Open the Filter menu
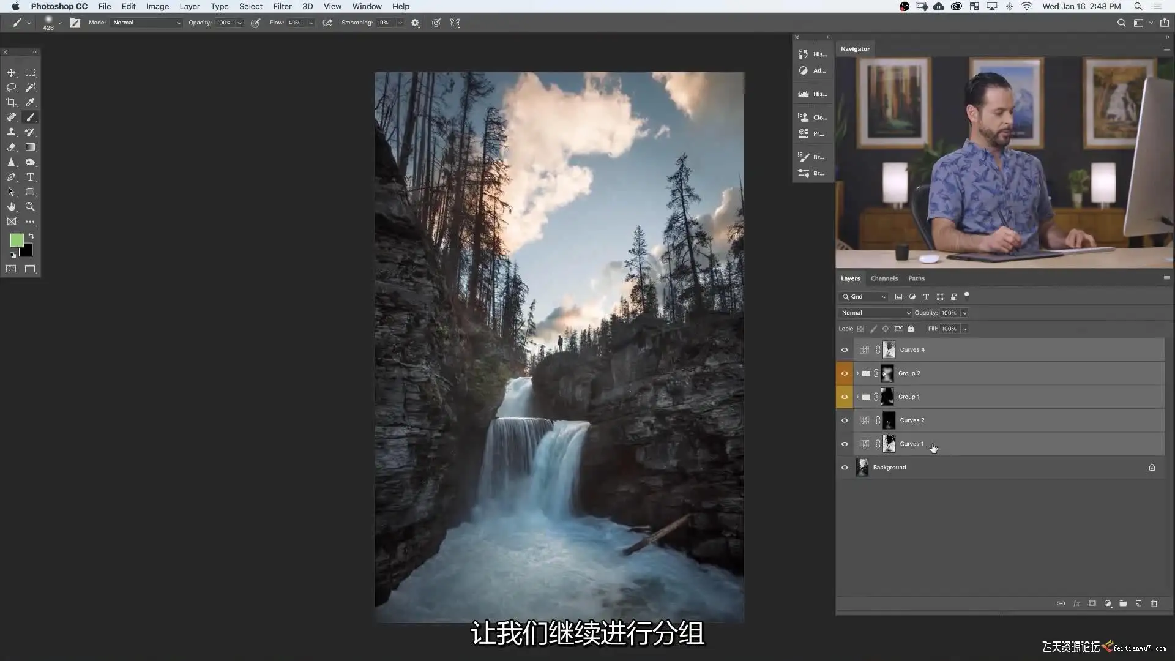 [282, 6]
